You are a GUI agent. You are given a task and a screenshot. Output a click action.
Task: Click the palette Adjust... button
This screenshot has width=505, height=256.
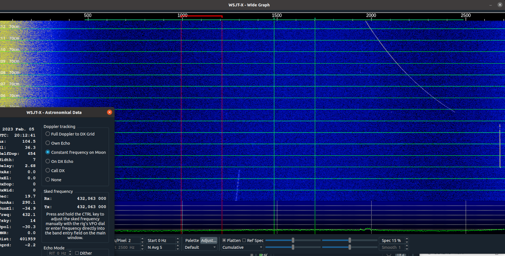click(x=209, y=240)
